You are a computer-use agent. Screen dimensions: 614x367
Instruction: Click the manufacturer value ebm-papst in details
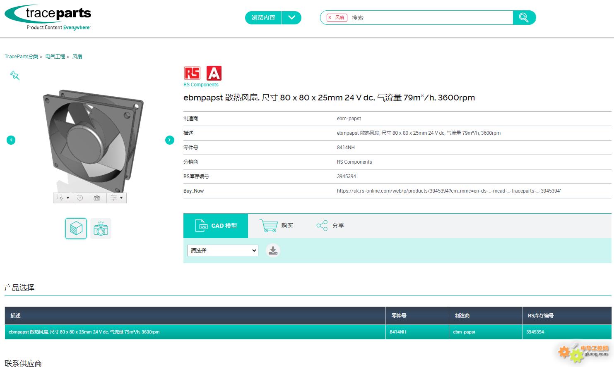tap(349, 119)
